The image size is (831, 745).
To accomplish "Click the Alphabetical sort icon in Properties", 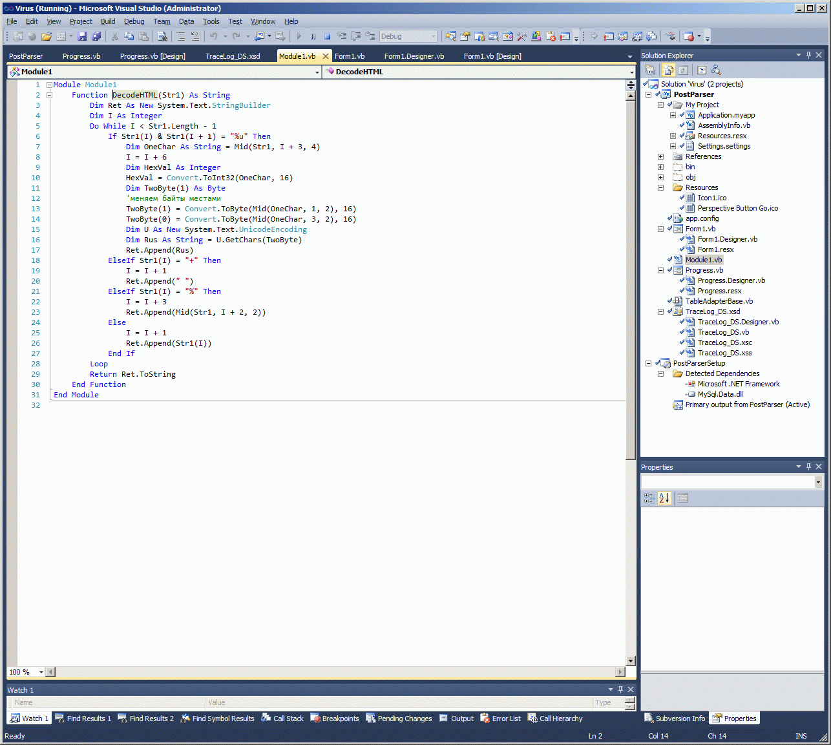I will pos(664,498).
